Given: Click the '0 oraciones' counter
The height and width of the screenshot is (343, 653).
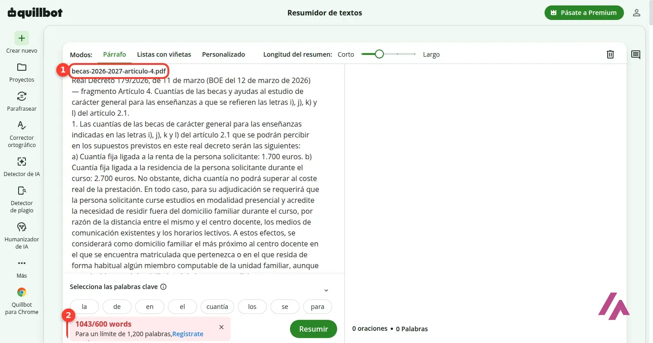Looking at the screenshot, I should click(x=370, y=328).
